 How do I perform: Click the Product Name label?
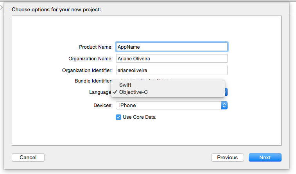(x=96, y=47)
